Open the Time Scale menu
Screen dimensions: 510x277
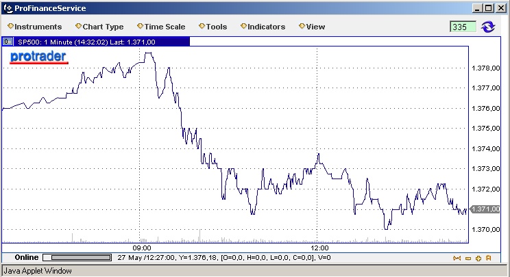(x=161, y=27)
